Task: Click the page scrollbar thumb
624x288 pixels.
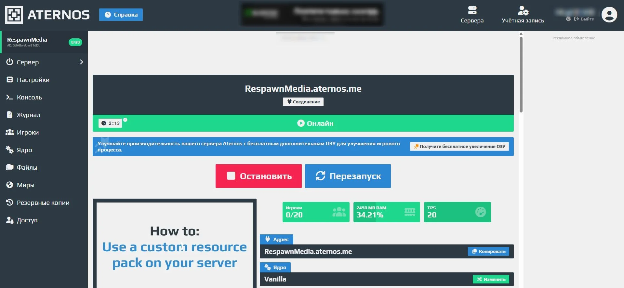Action: [521, 74]
